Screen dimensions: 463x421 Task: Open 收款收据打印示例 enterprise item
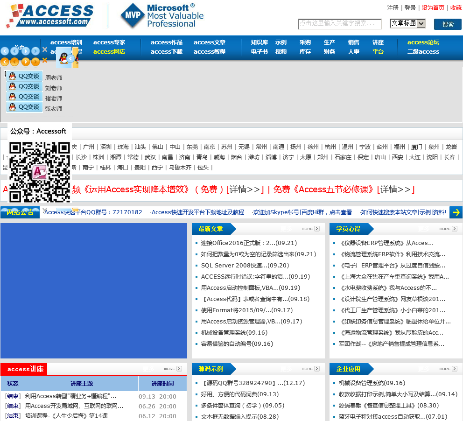click(398, 394)
